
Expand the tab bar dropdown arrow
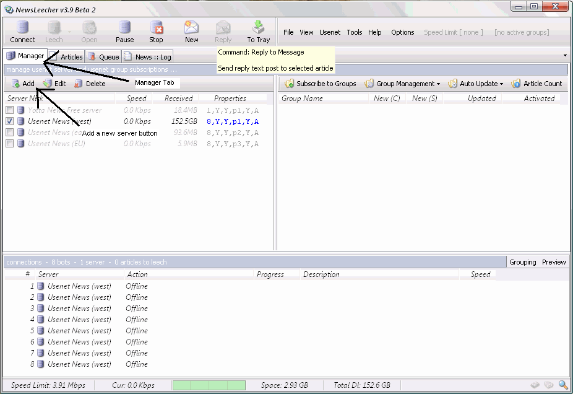(565, 56)
